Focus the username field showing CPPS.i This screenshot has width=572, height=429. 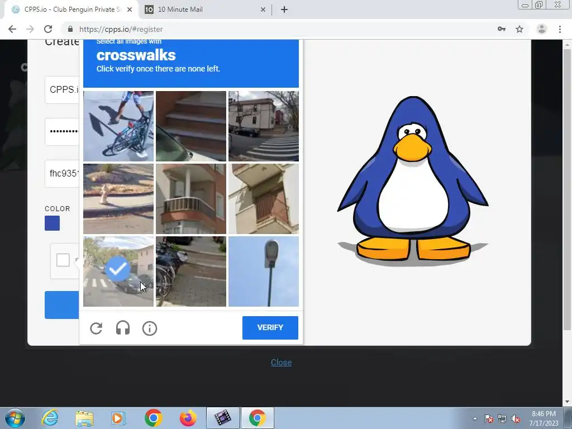pyautogui.click(x=62, y=90)
